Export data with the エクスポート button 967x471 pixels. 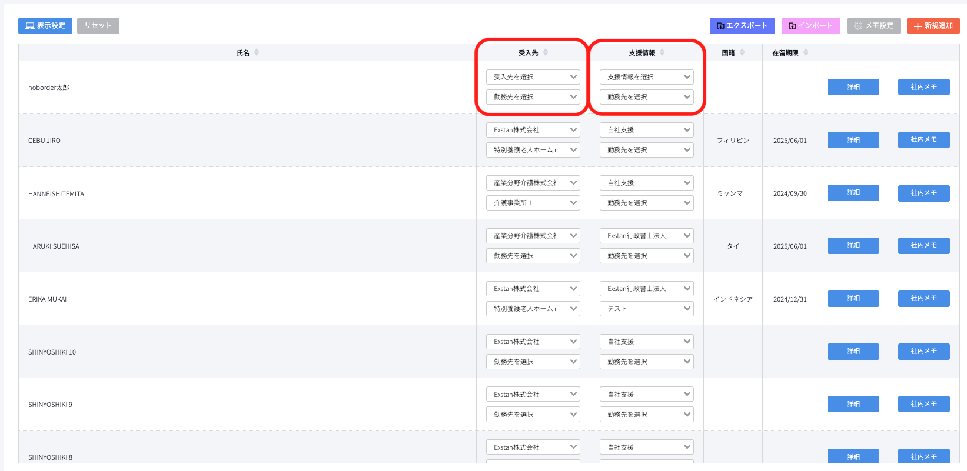[x=742, y=26]
